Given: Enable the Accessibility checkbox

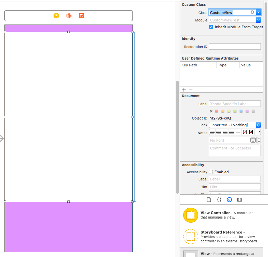Looking at the screenshot, I should click(x=211, y=172).
